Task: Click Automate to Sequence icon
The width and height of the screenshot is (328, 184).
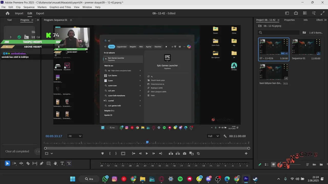Action: (x=314, y=165)
